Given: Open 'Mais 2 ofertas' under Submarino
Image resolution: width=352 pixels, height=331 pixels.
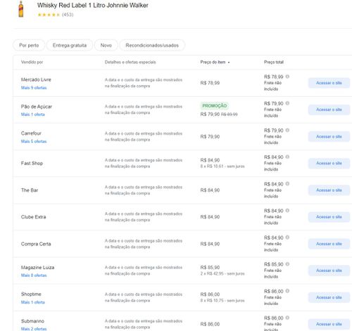Looking at the screenshot, I should [x=34, y=329].
